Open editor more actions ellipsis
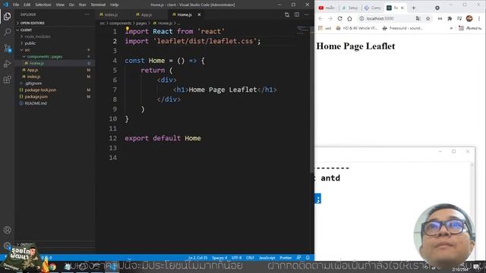This screenshot has width=486, height=273. (x=307, y=14)
